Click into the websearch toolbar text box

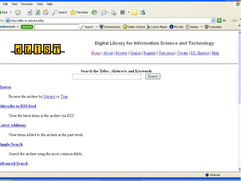coord(56,27)
